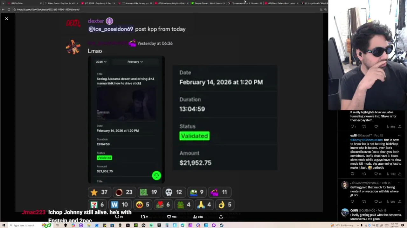Screen dimensions: 407x228
Task: Click the @Konvy mention in exfil reply
Action: click(x=356, y=140)
